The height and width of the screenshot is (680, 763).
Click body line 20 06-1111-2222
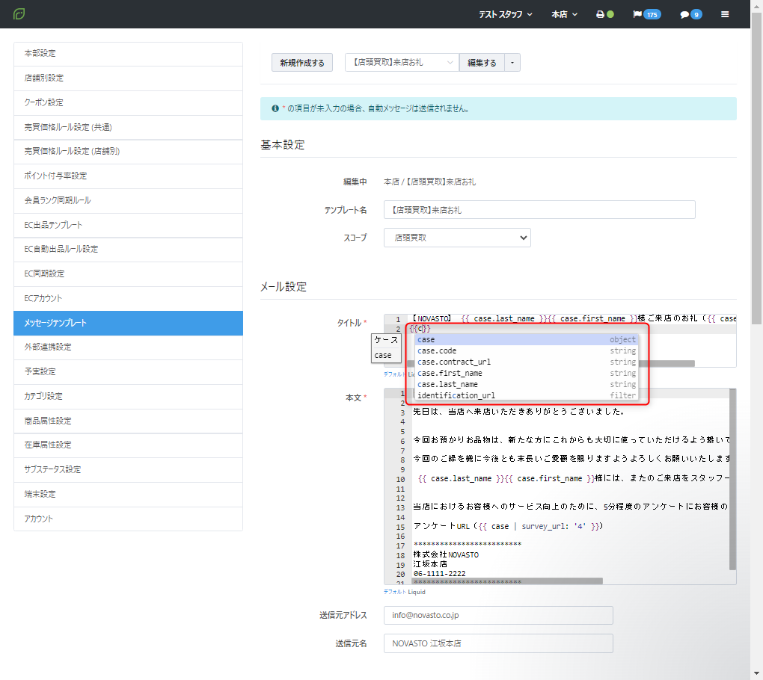439,574
